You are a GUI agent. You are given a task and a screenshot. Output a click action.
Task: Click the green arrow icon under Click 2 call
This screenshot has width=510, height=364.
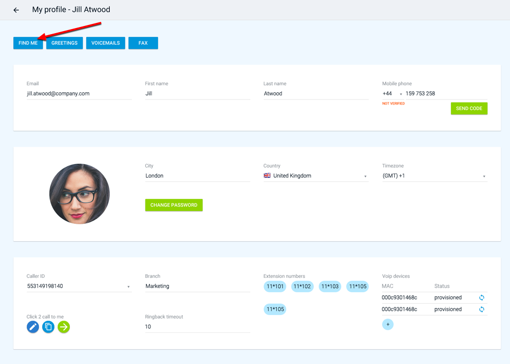coord(64,327)
